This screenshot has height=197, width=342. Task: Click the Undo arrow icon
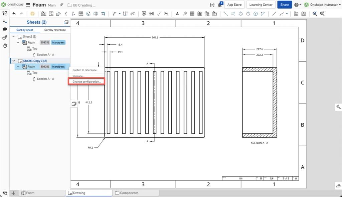[13, 14]
